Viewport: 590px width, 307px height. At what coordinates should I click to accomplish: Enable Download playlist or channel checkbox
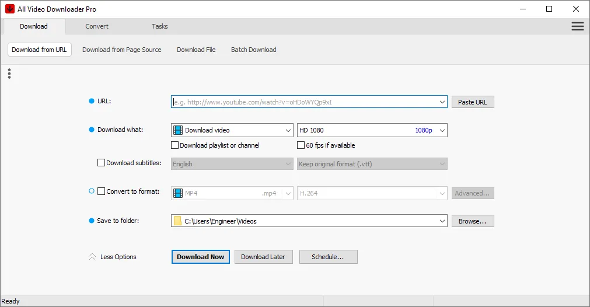[175, 145]
